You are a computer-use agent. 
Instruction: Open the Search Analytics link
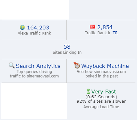[x=38, y=66]
